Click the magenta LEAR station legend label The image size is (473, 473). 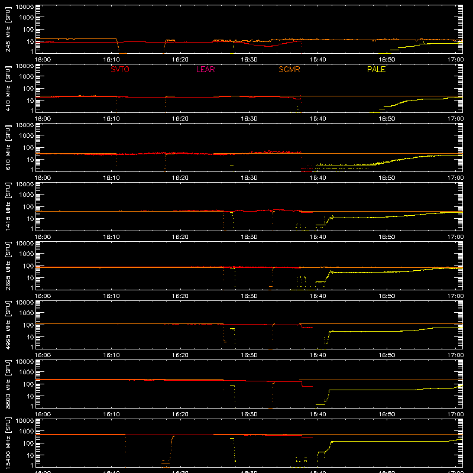point(205,69)
